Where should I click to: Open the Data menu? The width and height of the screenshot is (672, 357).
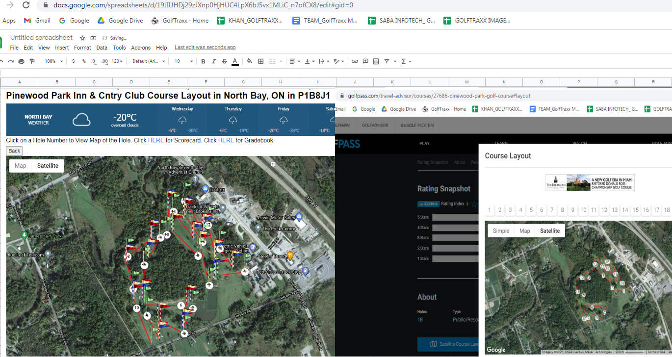point(102,48)
